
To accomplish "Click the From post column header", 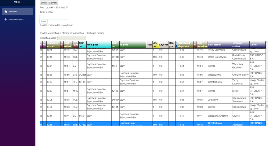I will (x=99, y=45).
